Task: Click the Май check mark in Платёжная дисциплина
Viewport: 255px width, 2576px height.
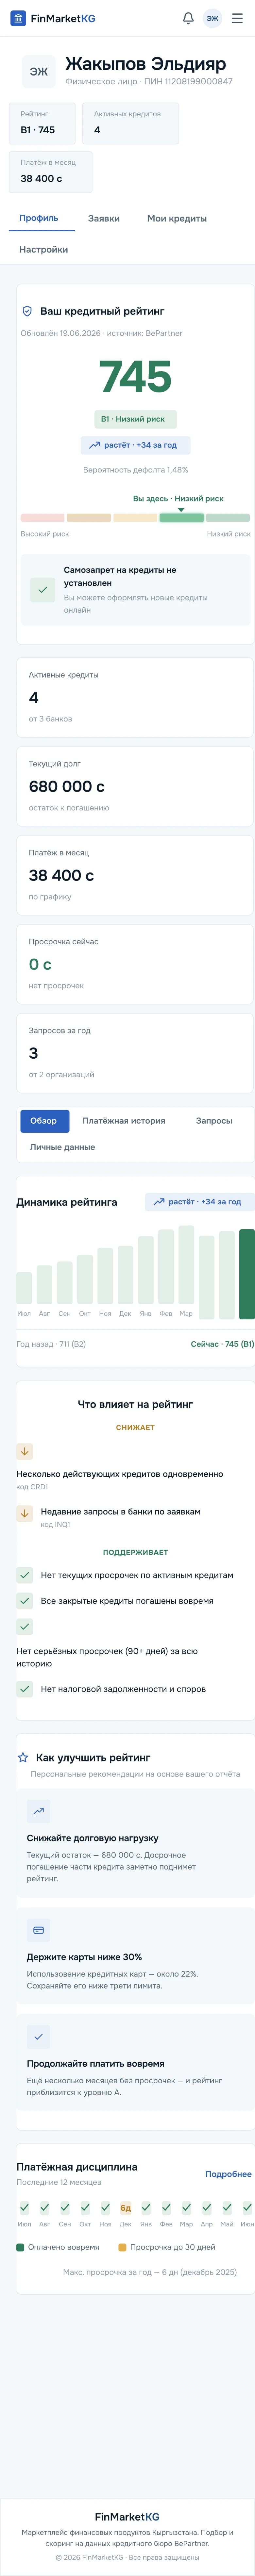Action: (227, 2208)
